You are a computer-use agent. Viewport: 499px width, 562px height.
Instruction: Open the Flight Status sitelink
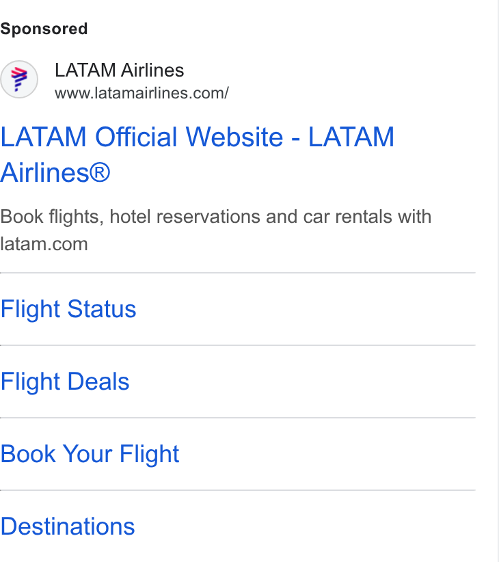(x=68, y=309)
